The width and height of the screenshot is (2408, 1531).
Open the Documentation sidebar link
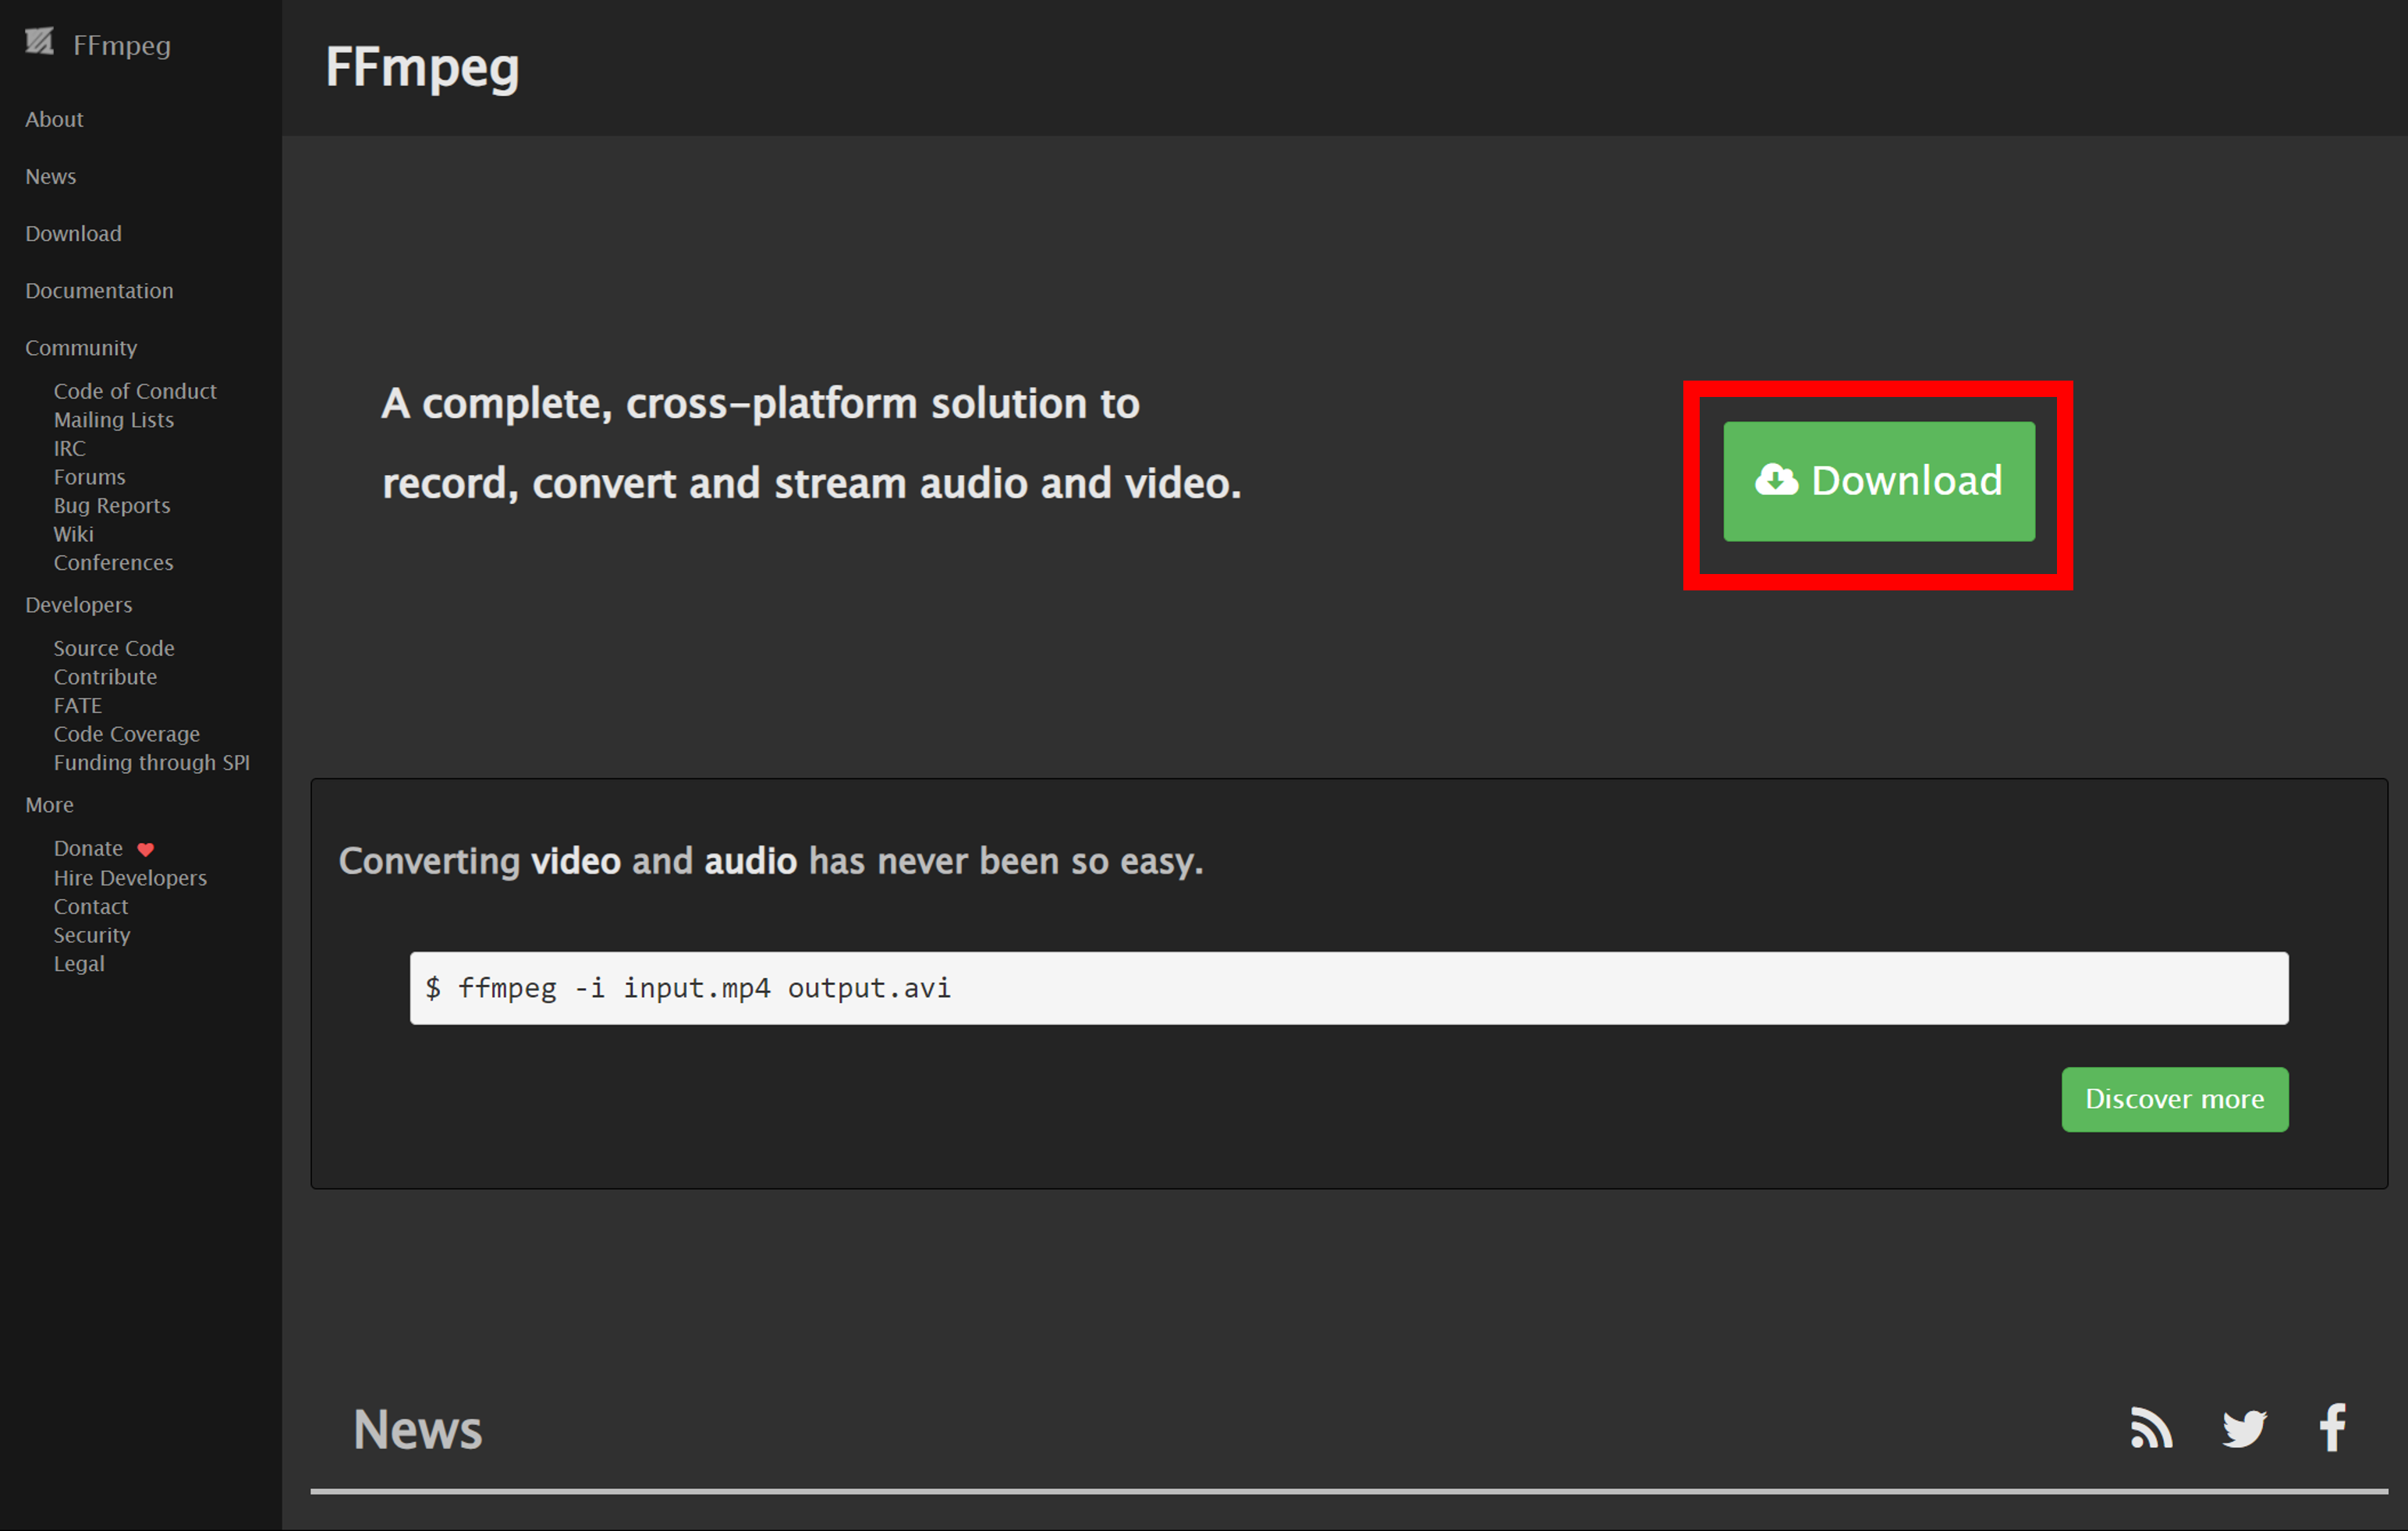click(99, 290)
